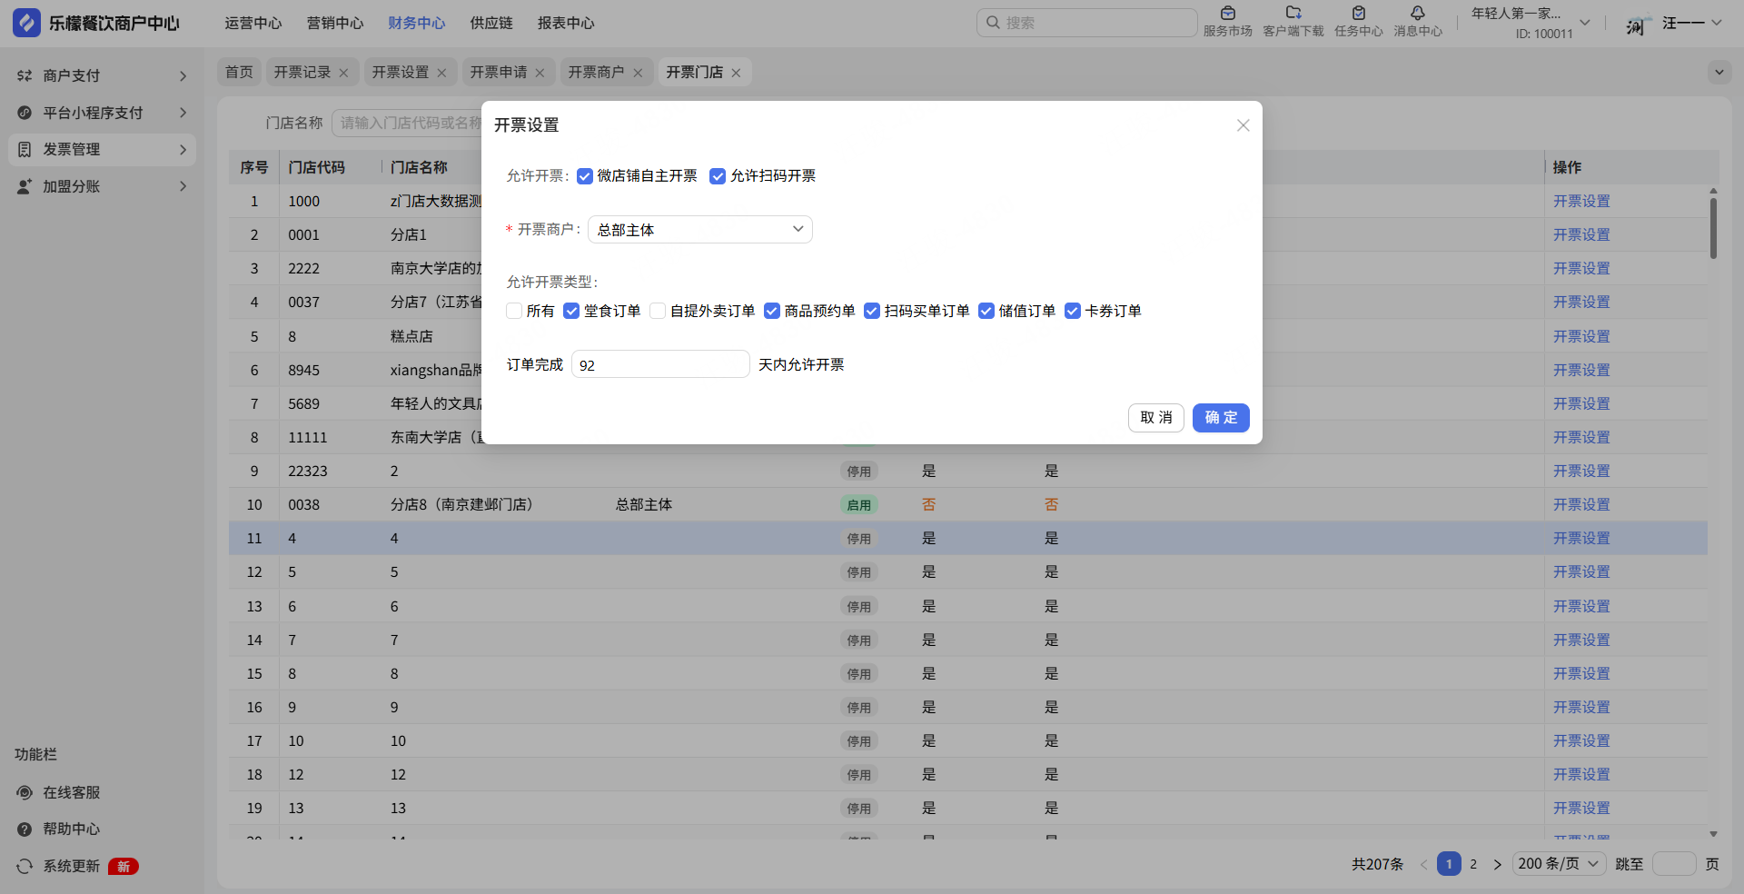The height and width of the screenshot is (894, 1744).
Task: Open the 客户端下载 client download icon
Action: 1293,14
